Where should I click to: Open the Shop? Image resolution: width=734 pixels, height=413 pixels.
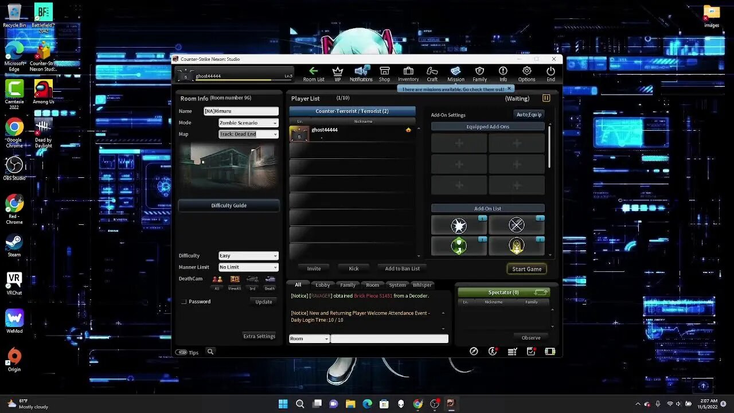click(x=385, y=74)
